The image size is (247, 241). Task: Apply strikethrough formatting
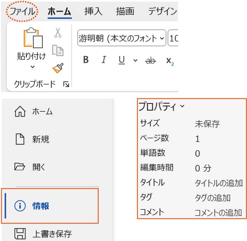[x=151, y=60]
